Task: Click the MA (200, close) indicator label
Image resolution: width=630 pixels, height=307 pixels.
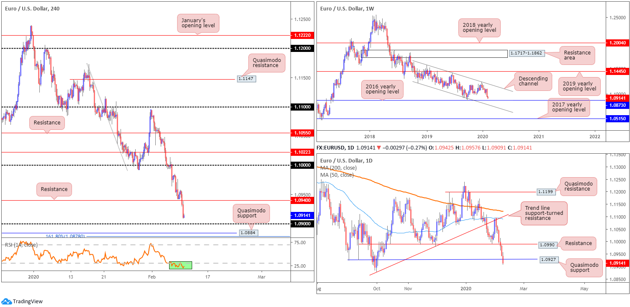Action: click(338, 168)
